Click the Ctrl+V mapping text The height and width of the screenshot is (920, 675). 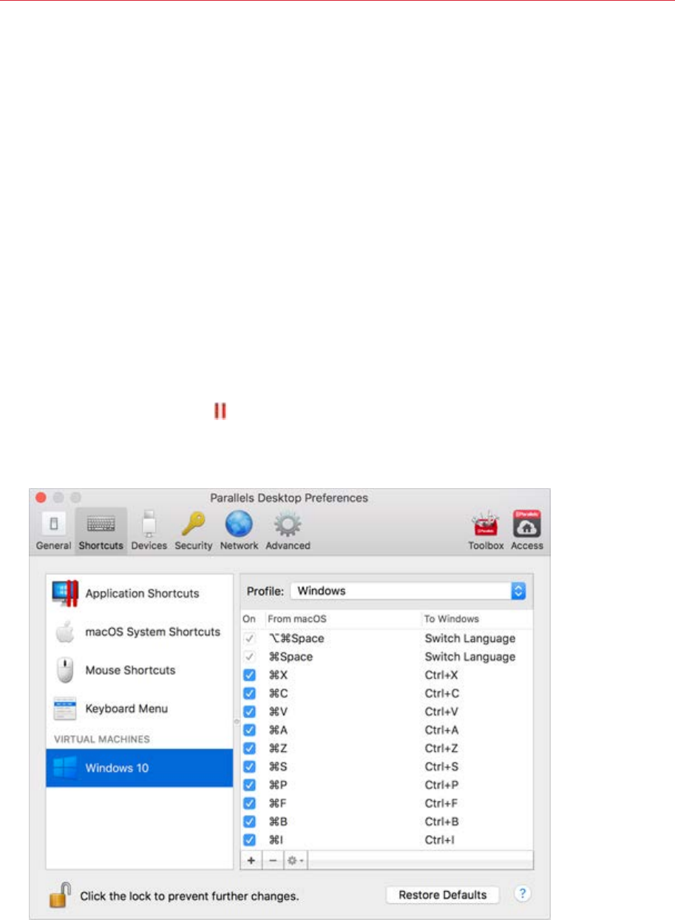[441, 711]
